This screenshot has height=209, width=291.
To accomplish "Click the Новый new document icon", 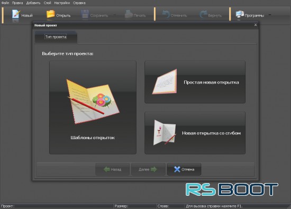I will (16, 14).
